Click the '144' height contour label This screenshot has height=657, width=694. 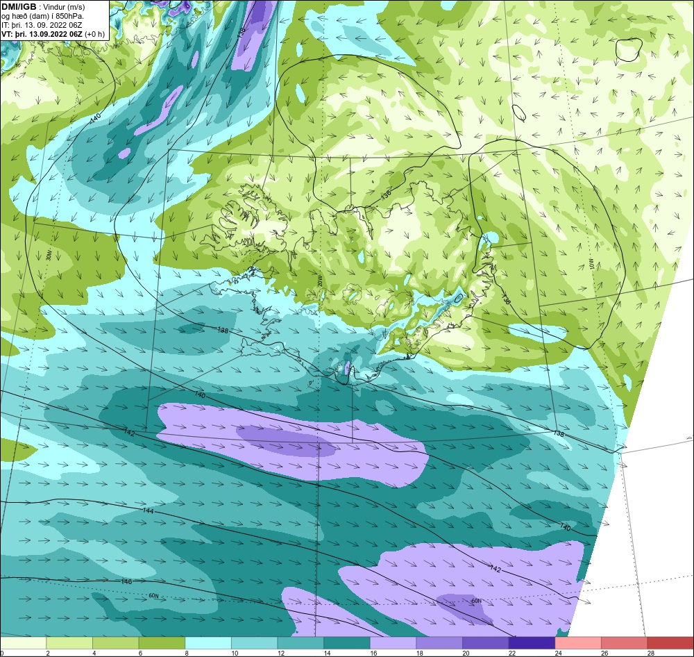(148, 510)
